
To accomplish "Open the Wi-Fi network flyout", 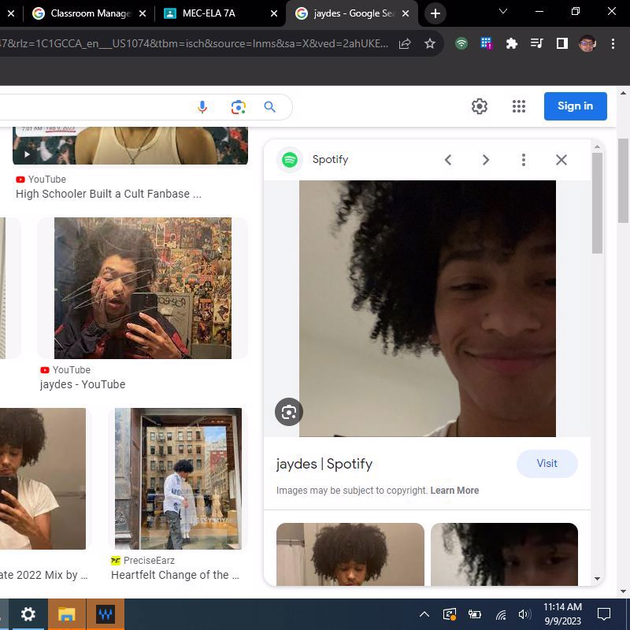I will coord(501,614).
